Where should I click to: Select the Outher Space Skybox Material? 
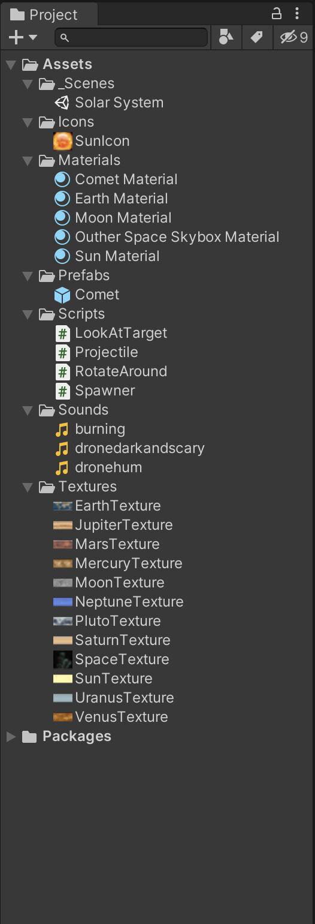click(x=167, y=237)
